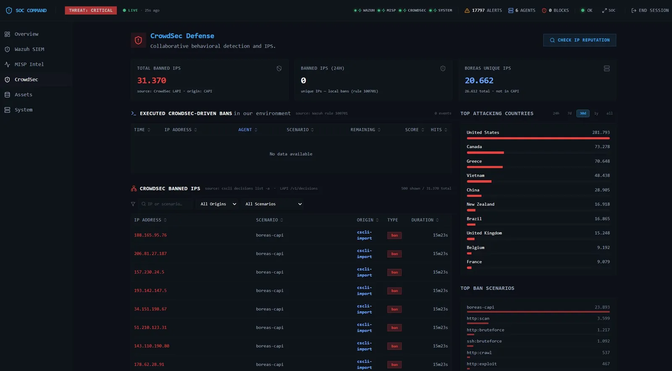The width and height of the screenshot is (672, 371).
Task: Select the all time range
Action: click(609, 113)
